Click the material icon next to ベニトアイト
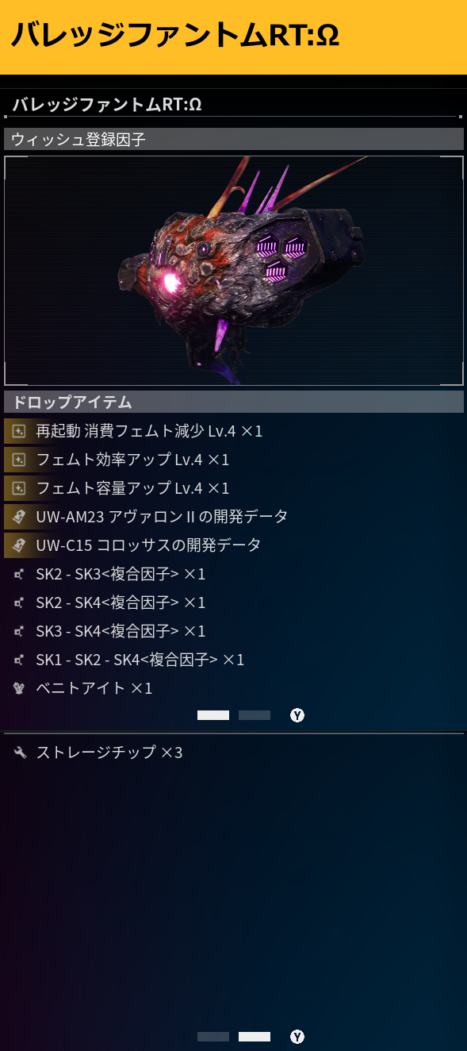 pos(19,688)
